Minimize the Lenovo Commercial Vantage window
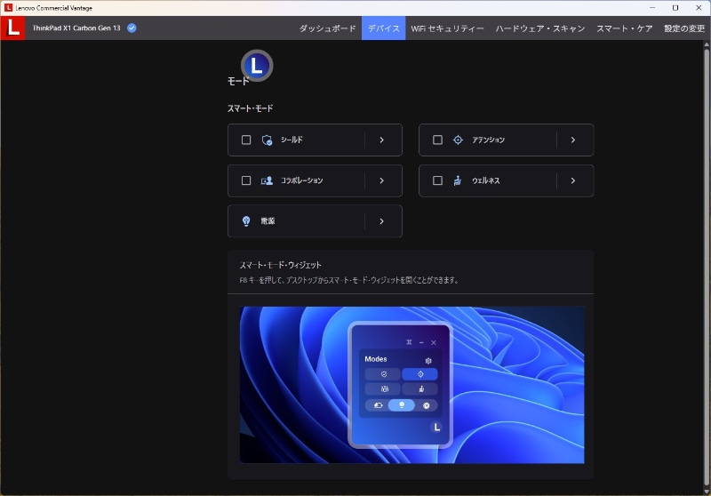The height and width of the screenshot is (496, 711). pos(652,8)
